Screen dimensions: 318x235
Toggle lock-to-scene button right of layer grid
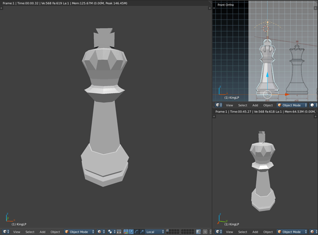(198, 232)
